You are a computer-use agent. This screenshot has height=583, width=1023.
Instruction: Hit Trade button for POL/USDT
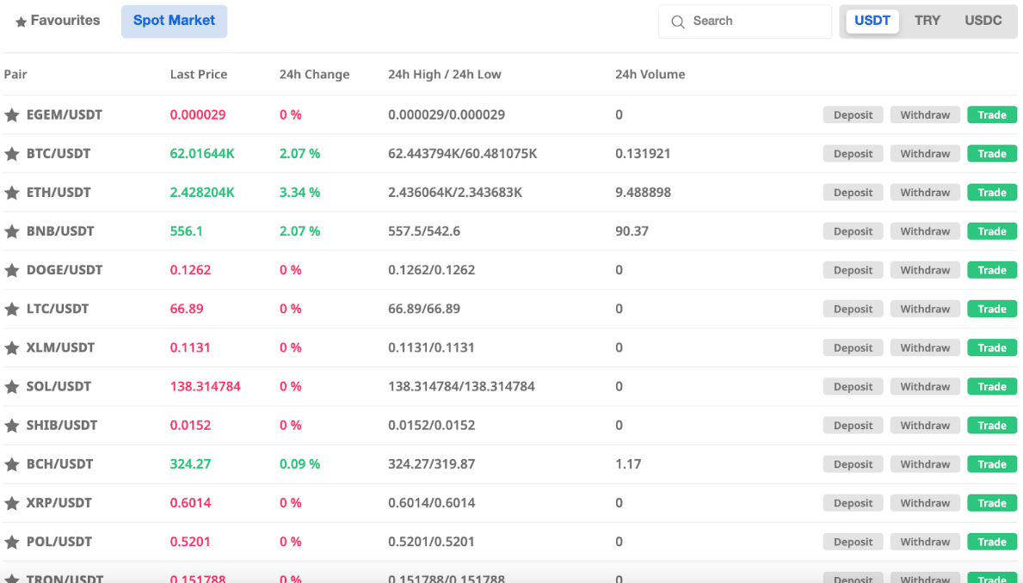pos(991,542)
